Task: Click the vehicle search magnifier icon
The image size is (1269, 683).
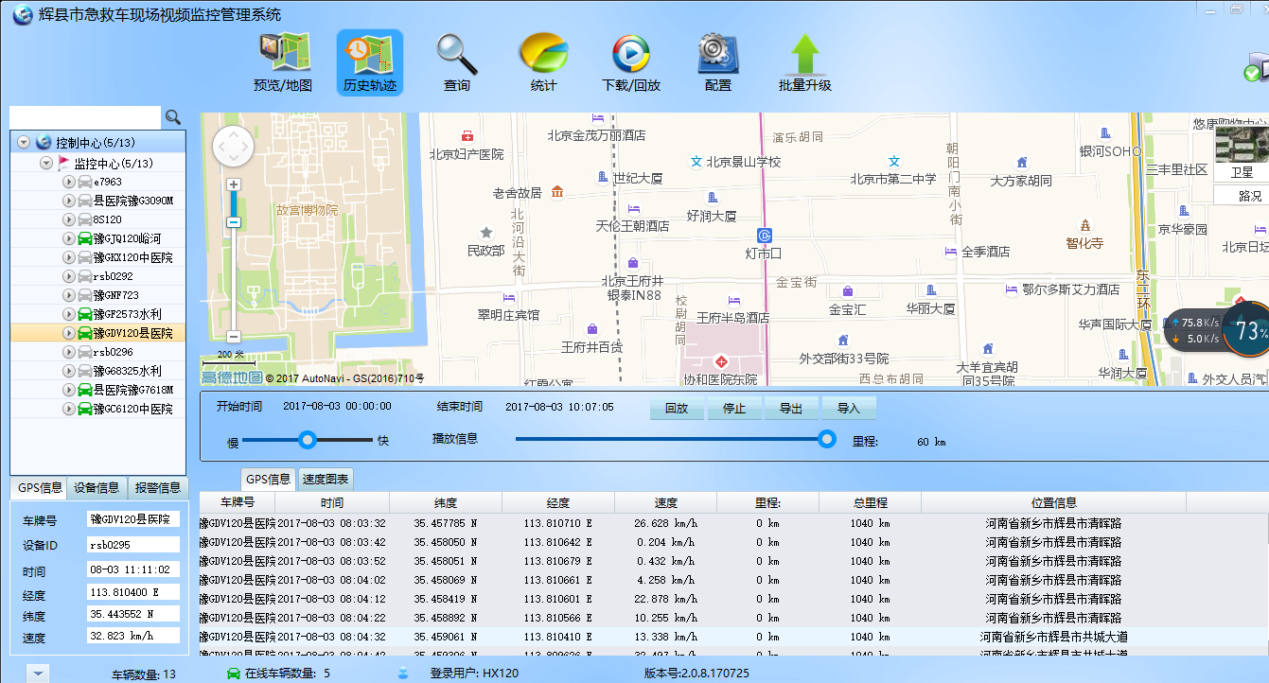Action: pos(173,117)
